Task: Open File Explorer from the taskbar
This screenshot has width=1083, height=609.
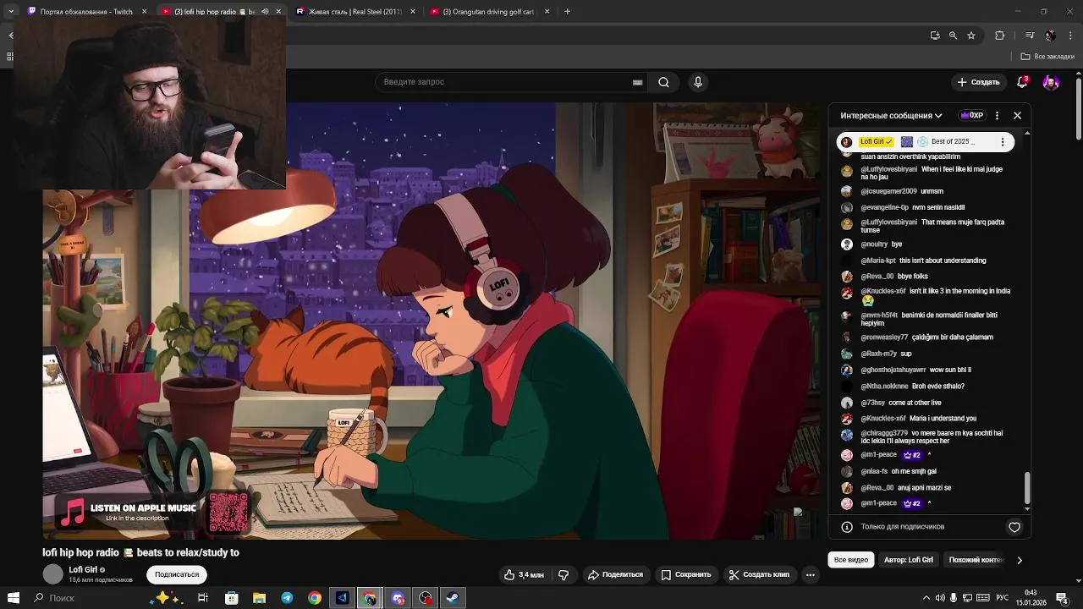Action: 259,598
